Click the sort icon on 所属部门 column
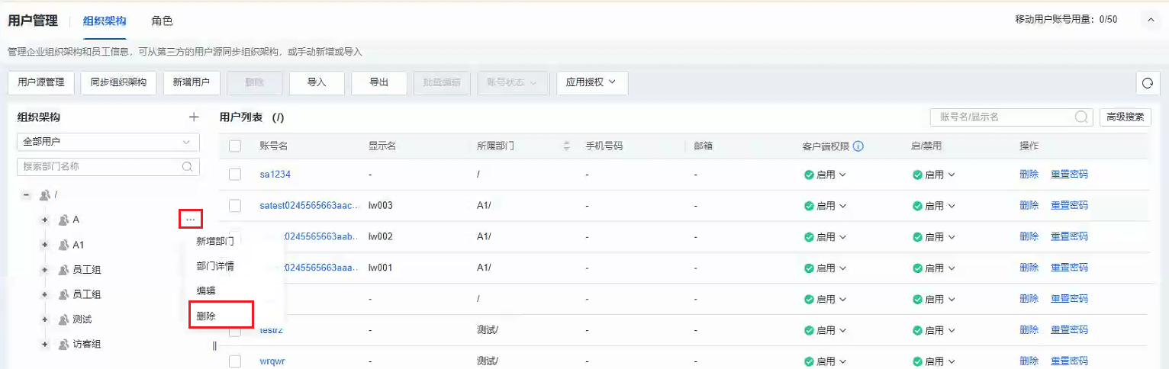Screen dimensions: 1169x369 click(x=566, y=146)
